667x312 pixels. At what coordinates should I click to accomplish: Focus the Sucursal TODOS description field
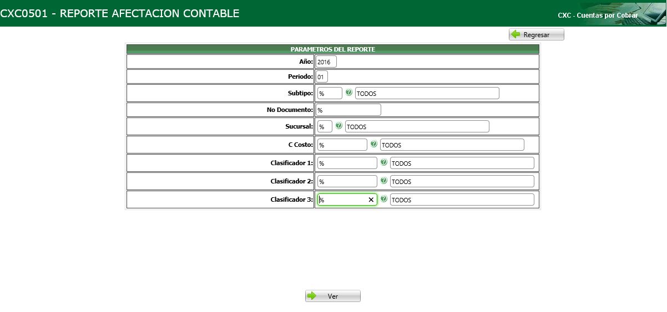[417, 126]
